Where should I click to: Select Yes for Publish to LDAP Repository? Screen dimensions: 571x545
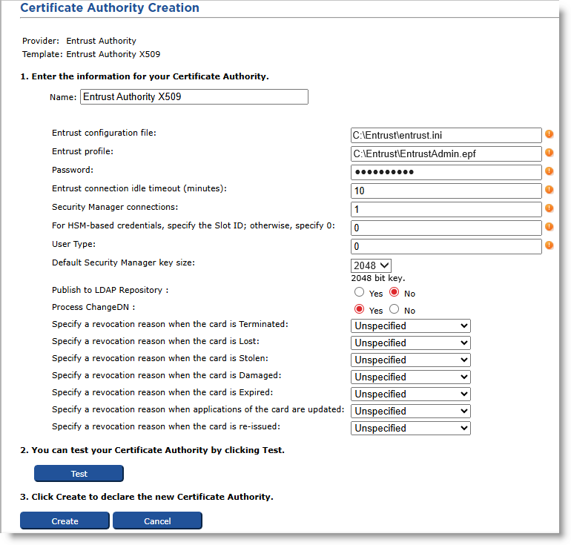click(x=360, y=293)
